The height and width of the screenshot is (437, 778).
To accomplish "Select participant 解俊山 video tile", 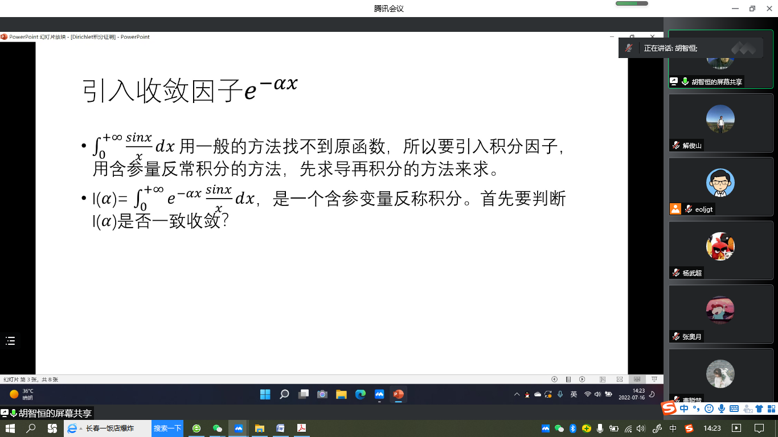I will pos(720,123).
